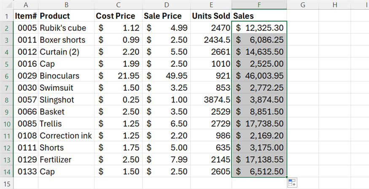This screenshot has height=189, width=369.
Task: Click the Sales header cell
Action: pos(259,16)
